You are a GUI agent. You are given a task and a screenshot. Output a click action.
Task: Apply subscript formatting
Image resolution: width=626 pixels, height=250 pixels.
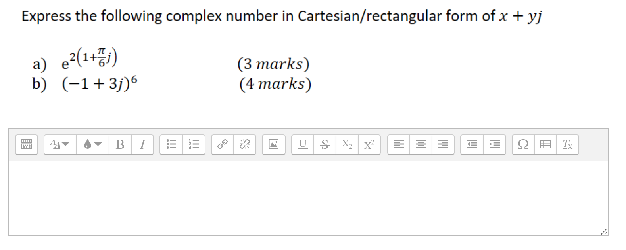(x=347, y=145)
